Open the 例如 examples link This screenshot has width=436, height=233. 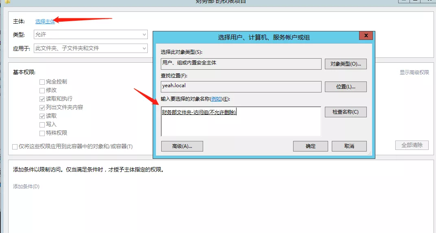pos(216,99)
